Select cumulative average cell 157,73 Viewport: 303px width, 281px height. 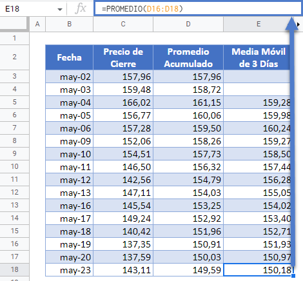point(188,154)
